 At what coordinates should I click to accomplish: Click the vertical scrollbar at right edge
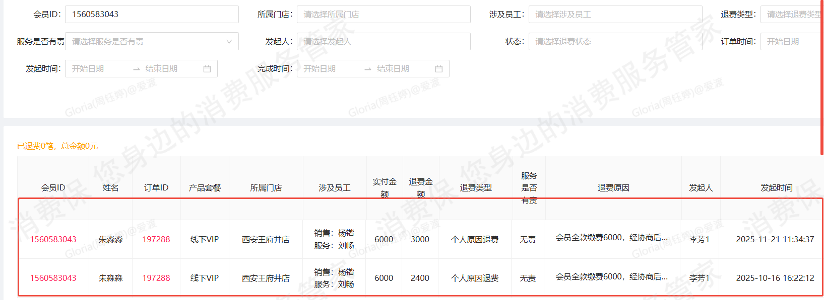(x=822, y=75)
